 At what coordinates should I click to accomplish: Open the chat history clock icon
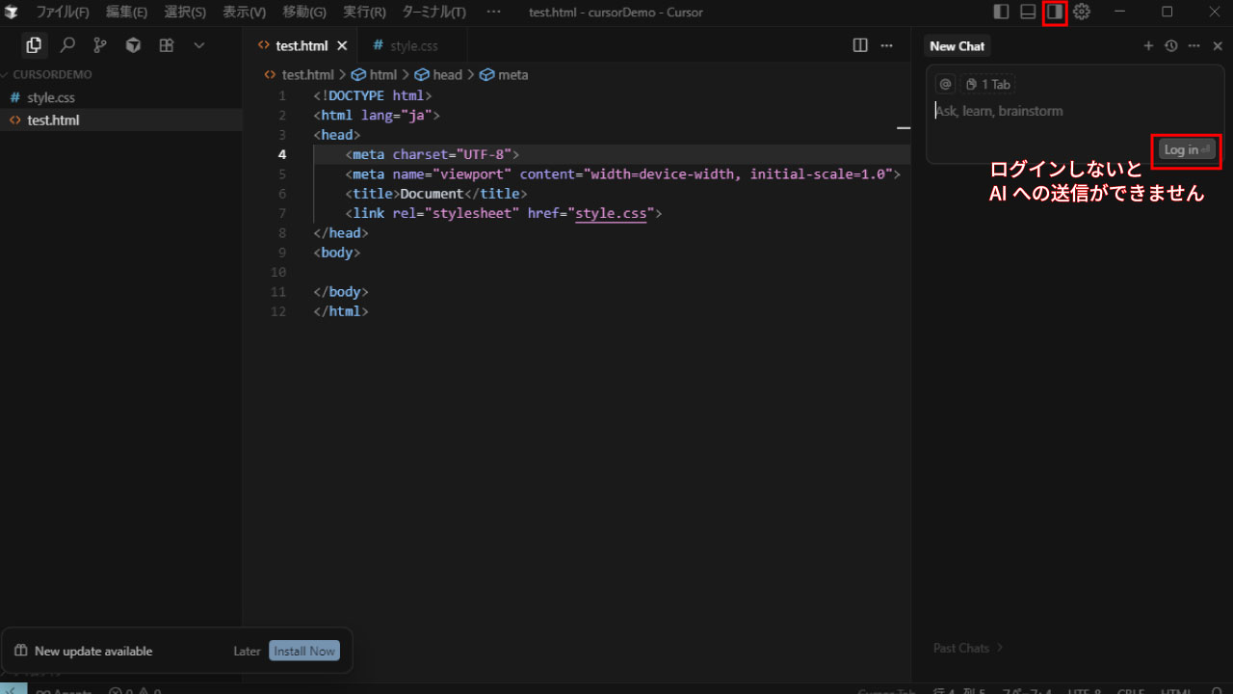tap(1171, 45)
